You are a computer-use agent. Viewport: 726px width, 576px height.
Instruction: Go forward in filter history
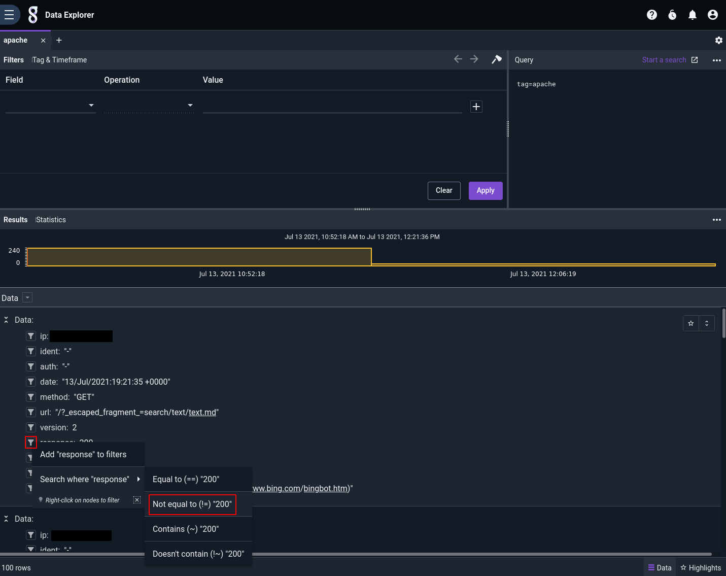(x=474, y=59)
